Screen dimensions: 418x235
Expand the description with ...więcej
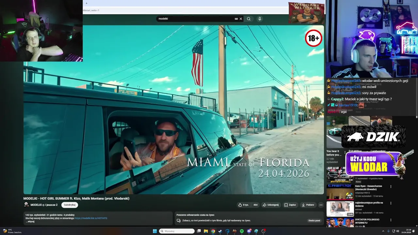pyautogui.click(x=30, y=222)
